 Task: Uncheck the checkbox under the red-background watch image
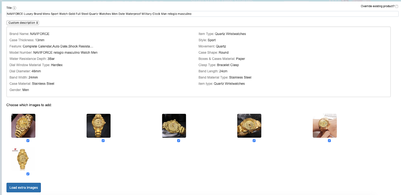(x=28, y=141)
